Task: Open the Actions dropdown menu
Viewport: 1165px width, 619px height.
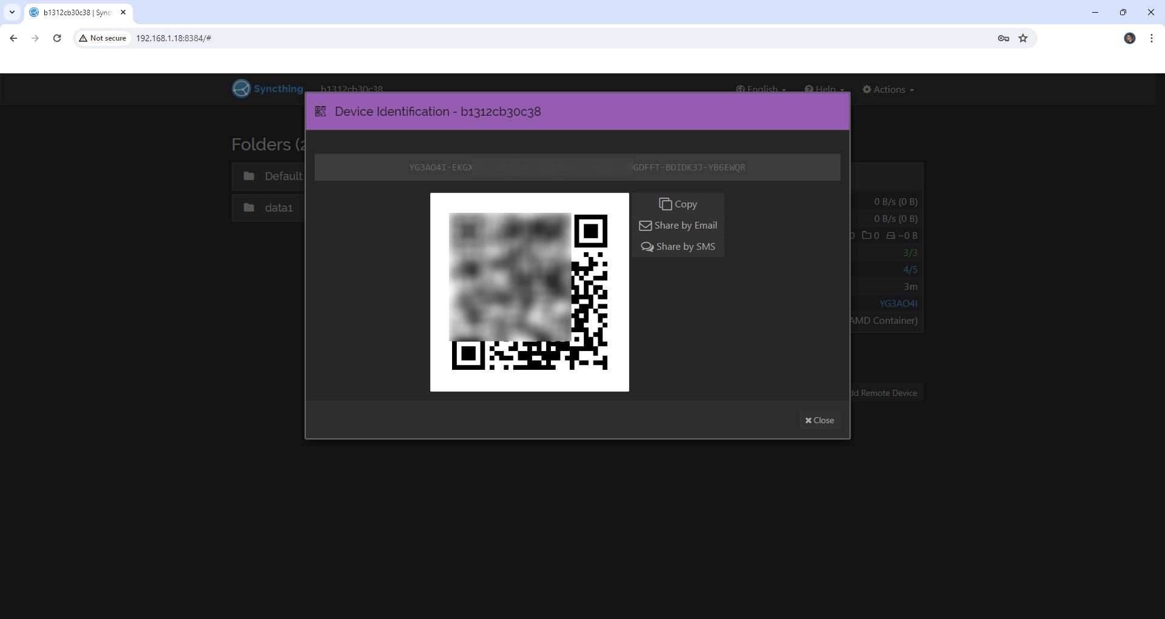Action: (x=888, y=89)
